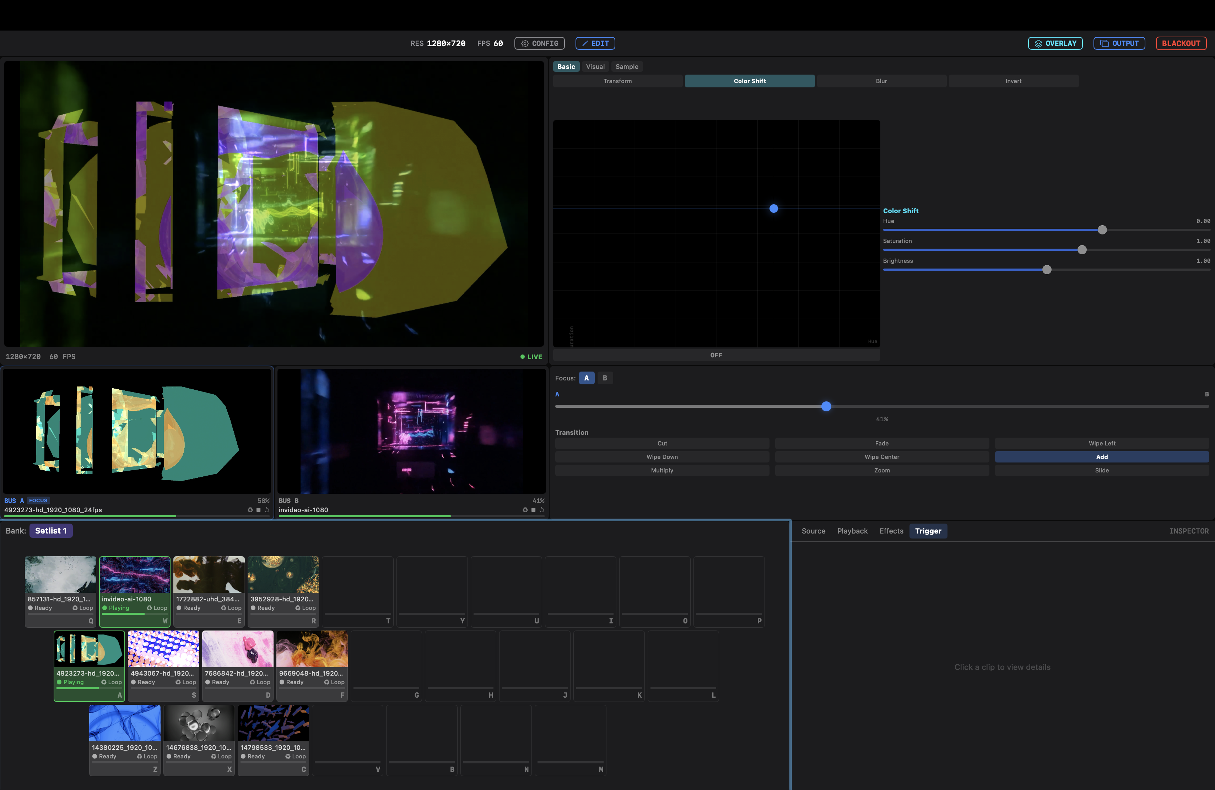Screen dimensions: 1215x790
Task: Open the Setlist 1 bank selector
Action: (51, 530)
